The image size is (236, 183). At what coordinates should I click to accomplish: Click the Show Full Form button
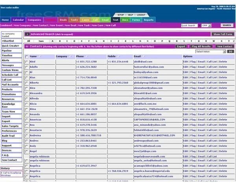tap(223, 34)
